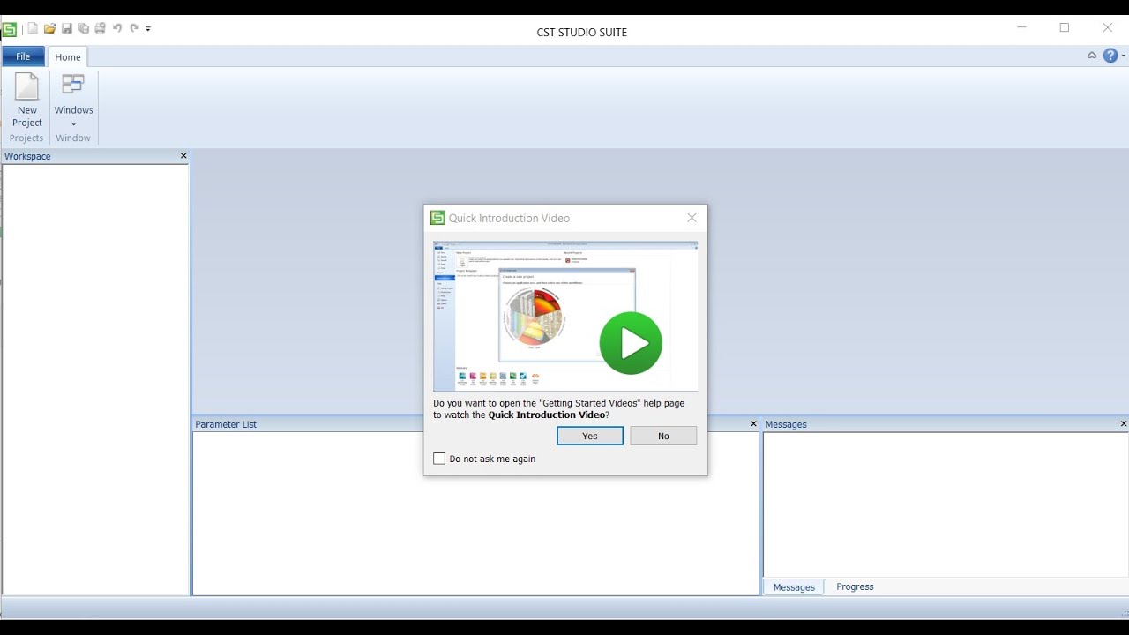Click the undo arrow in quick access toolbar
1129x635 pixels.
(x=117, y=28)
